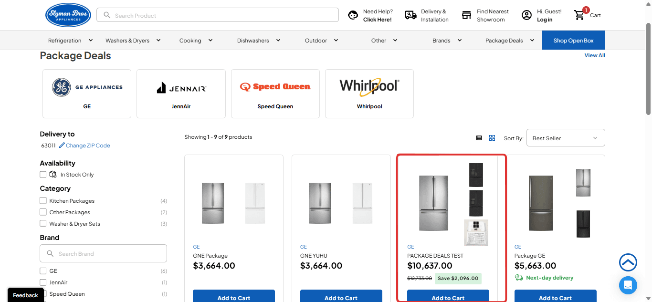This screenshot has height=302, width=652.
Task: Open the Cooking nav item
Action: (190, 41)
